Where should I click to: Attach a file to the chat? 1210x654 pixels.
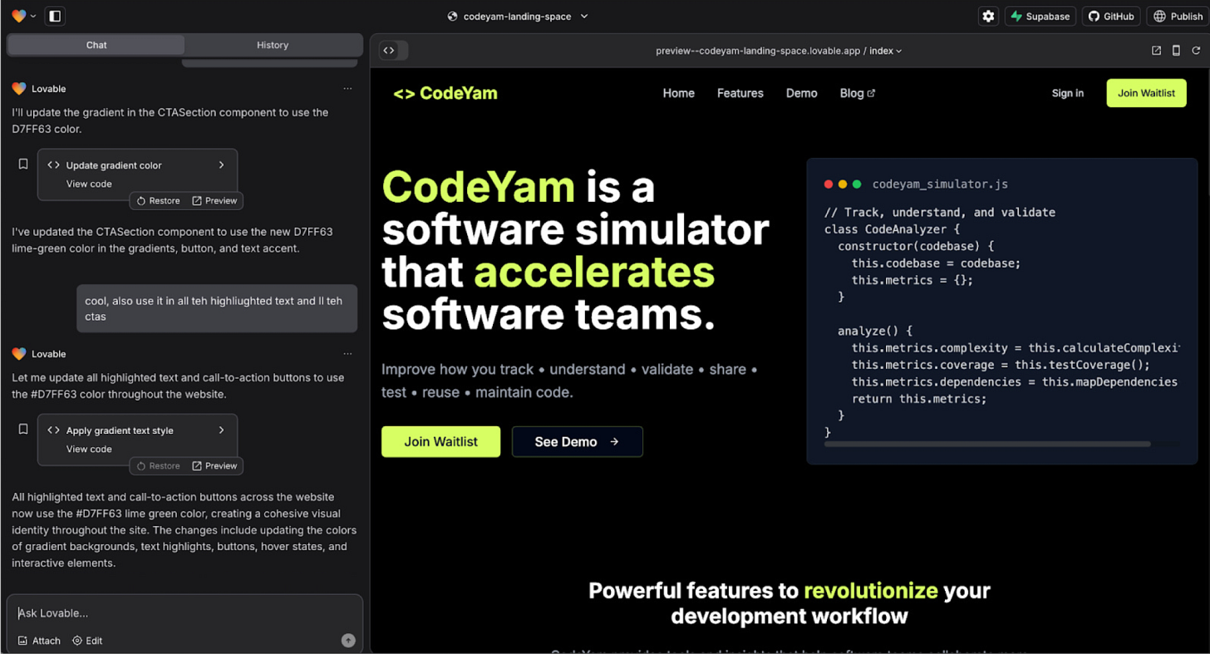[x=39, y=641]
